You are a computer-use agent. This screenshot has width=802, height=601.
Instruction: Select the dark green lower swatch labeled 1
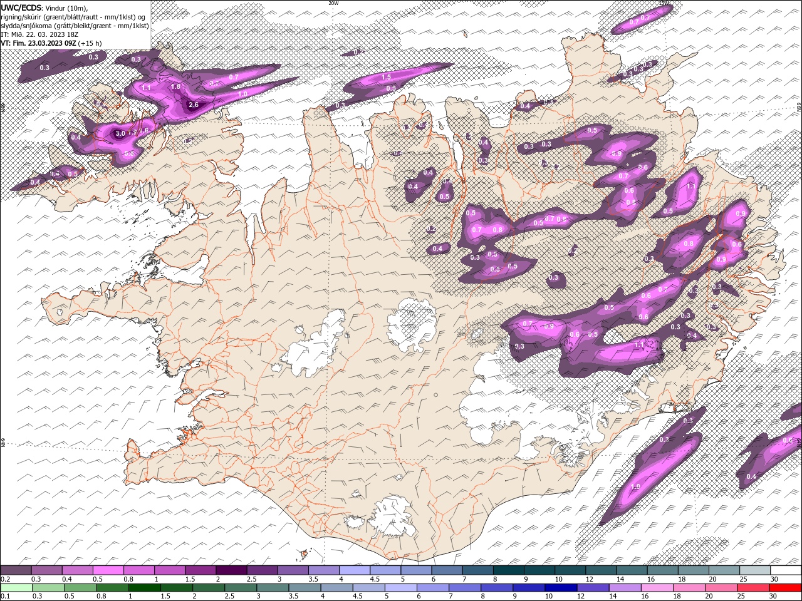point(144,588)
